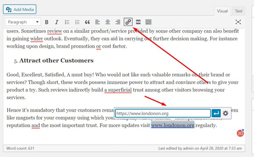
Task: Toggle italic formatting
Action: point(57,22)
